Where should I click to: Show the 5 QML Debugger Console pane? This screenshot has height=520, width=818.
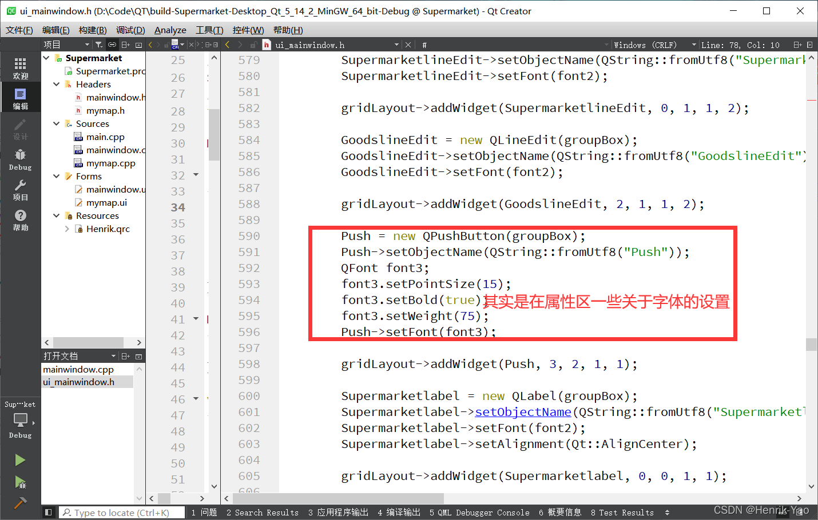(479, 513)
